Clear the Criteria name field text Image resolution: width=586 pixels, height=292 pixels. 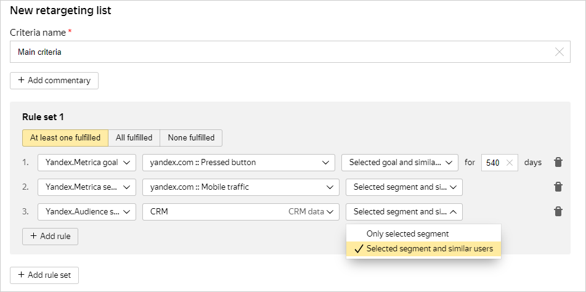point(559,52)
